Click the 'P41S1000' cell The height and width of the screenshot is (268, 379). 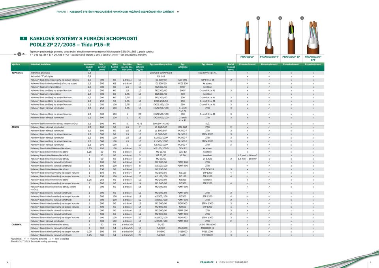point(207,232)
